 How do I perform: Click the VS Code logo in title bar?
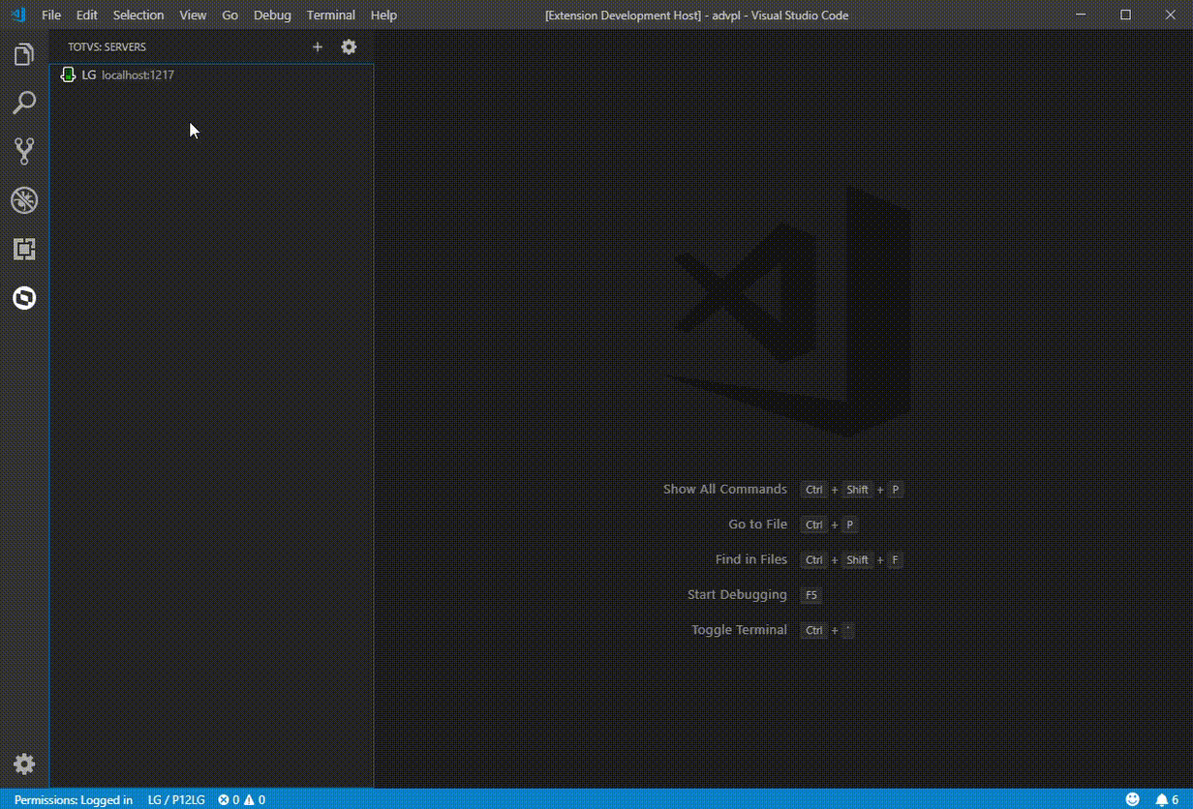coord(17,15)
